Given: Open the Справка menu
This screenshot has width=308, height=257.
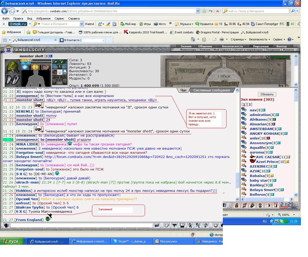Looking at the screenshot, I should tap(74, 19).
